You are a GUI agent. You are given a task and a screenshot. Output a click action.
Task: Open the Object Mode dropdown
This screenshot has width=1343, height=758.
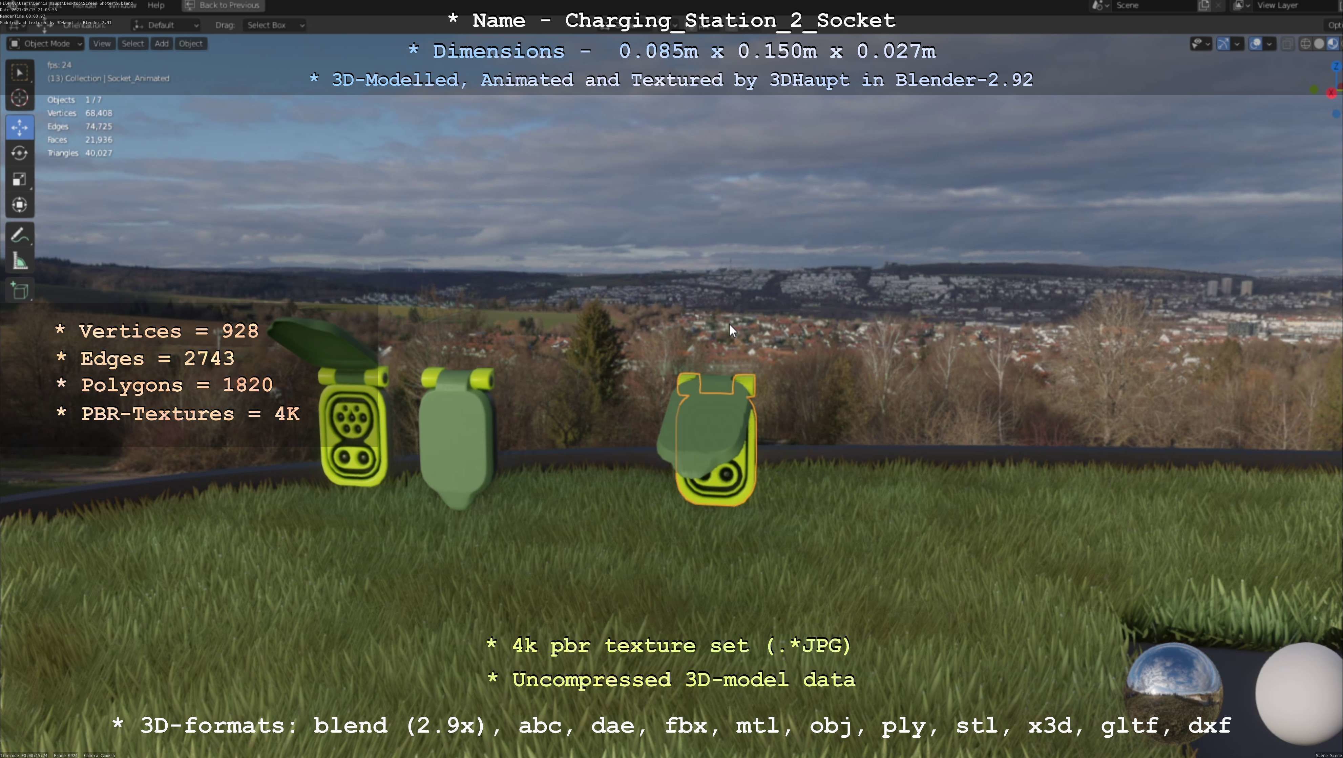coord(46,44)
